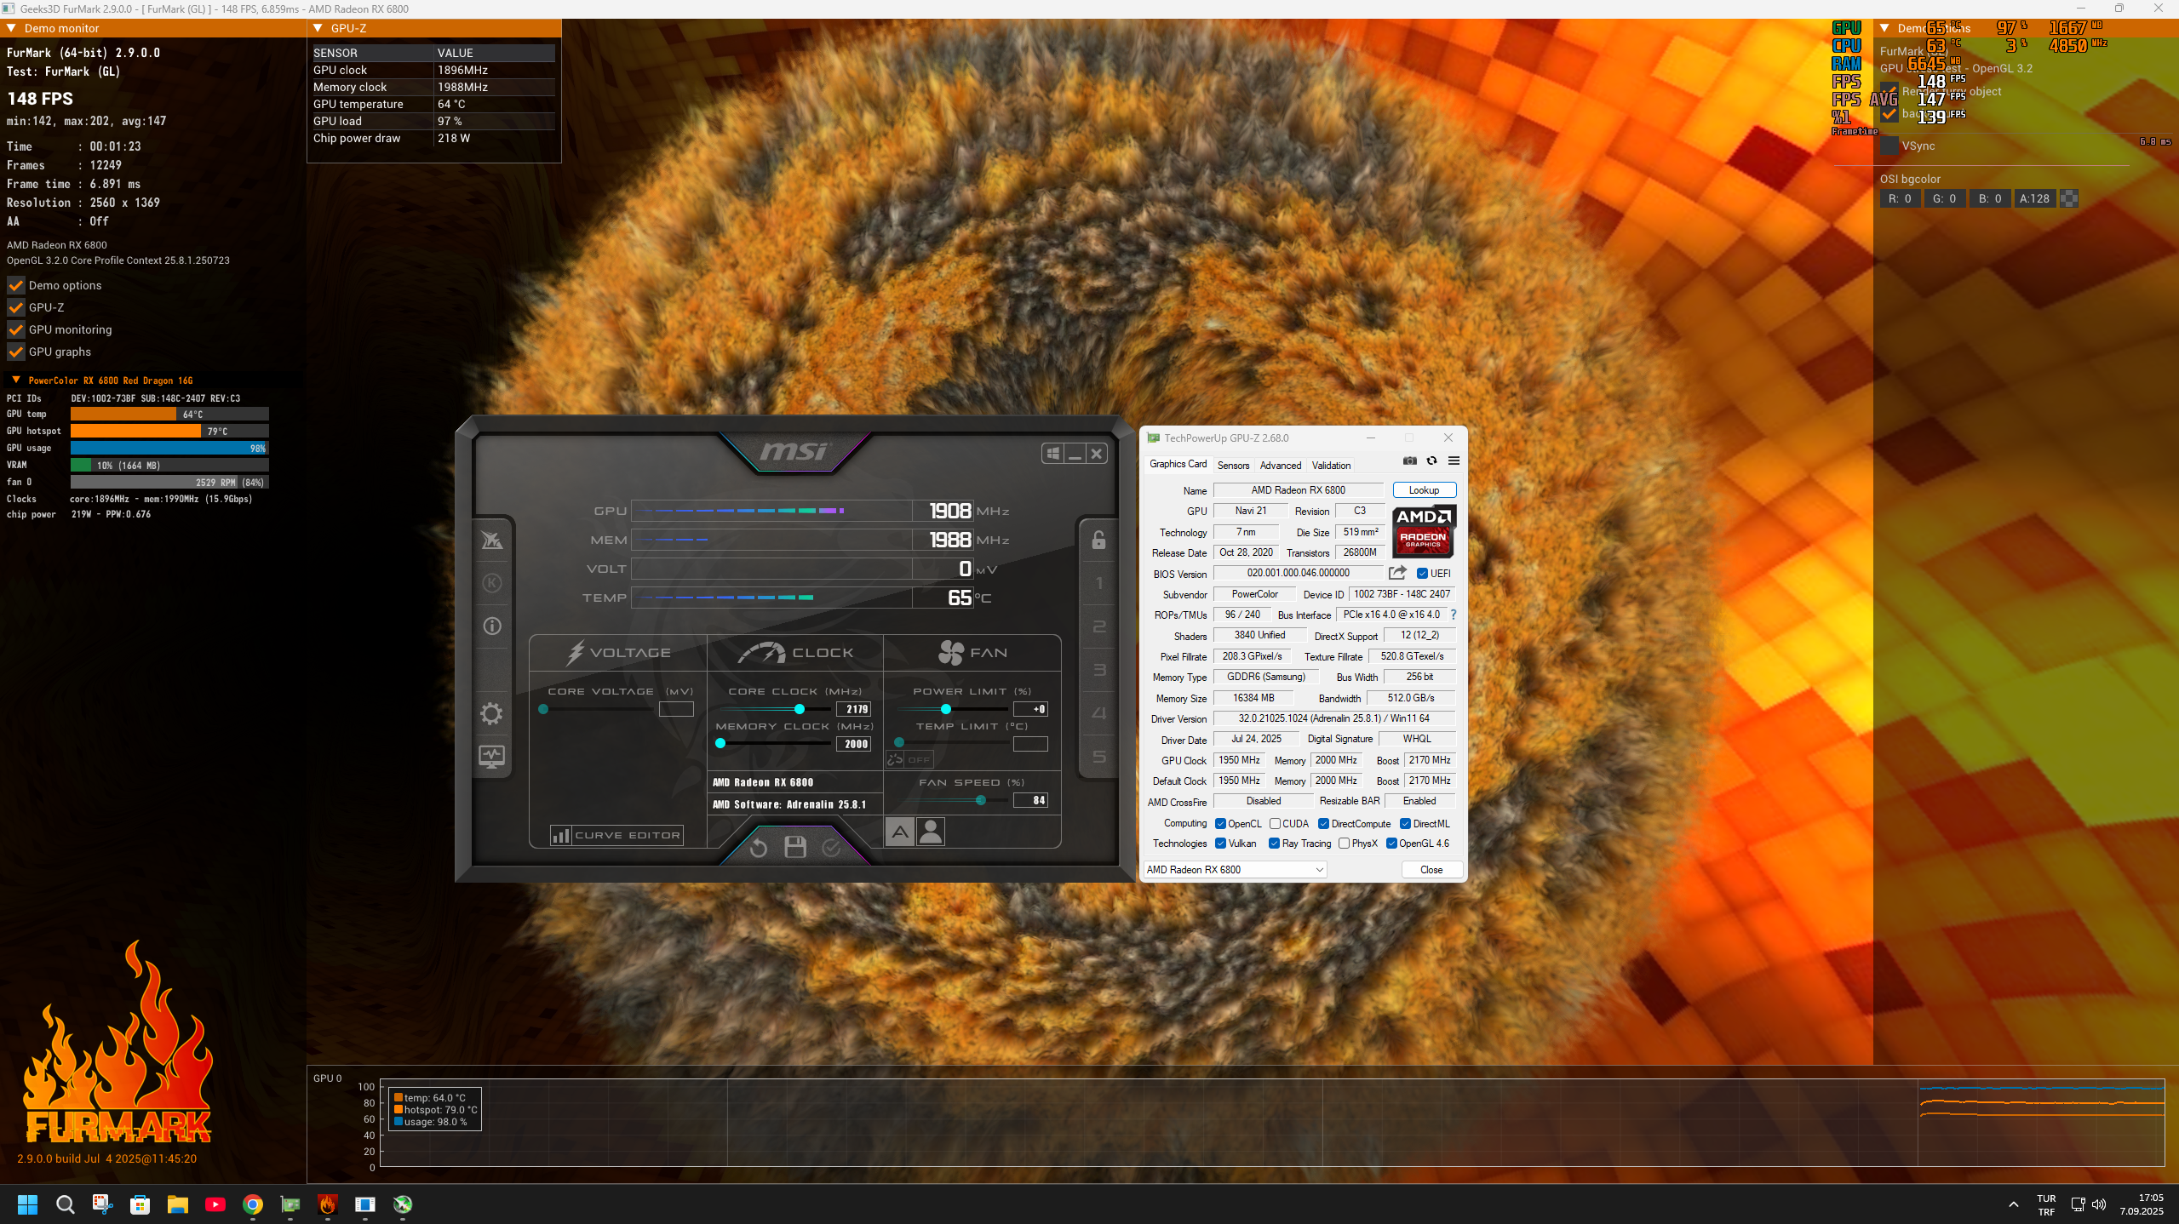Toggle the OpenCL checkbox in GPU-Z
This screenshot has width=2179, height=1224.
(1220, 823)
